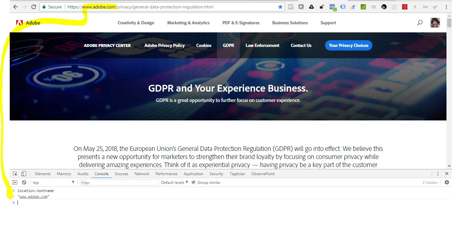
Task: Click the browser back arrow
Action: point(15,7)
